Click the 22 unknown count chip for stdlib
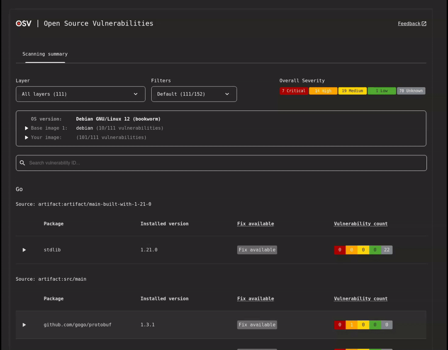The width and height of the screenshot is (448, 350). coord(387,249)
